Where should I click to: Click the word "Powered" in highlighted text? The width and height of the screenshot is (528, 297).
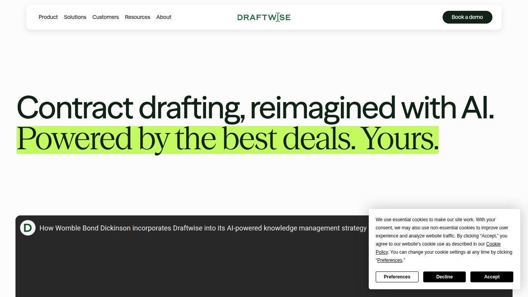coord(74,139)
